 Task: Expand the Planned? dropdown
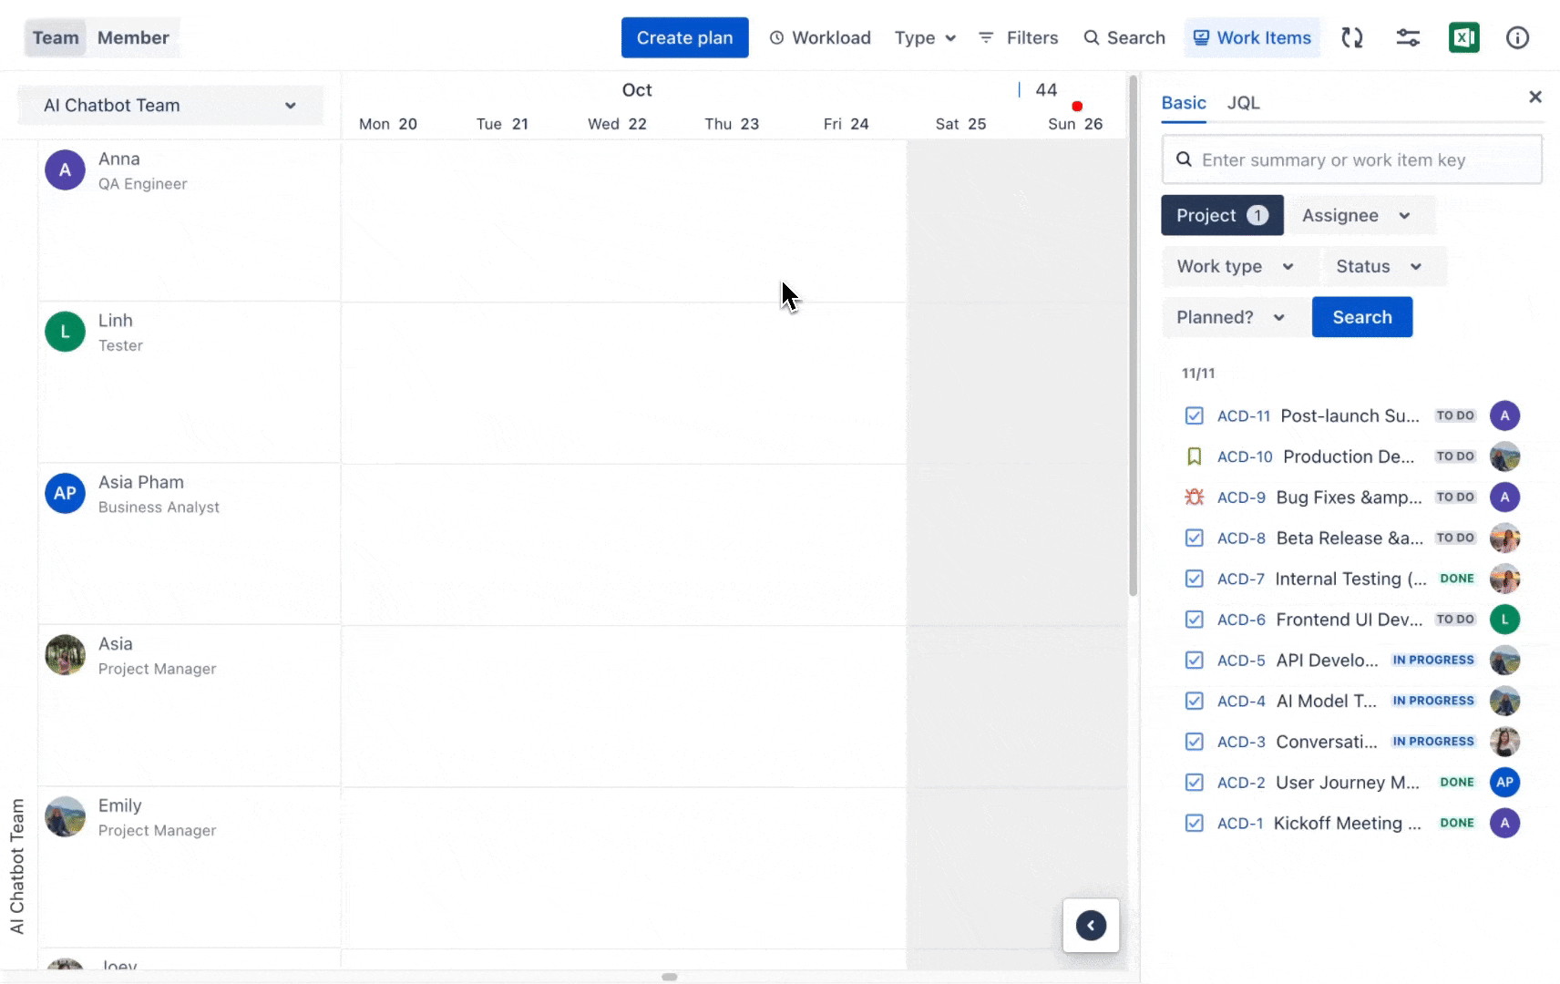1230,316
